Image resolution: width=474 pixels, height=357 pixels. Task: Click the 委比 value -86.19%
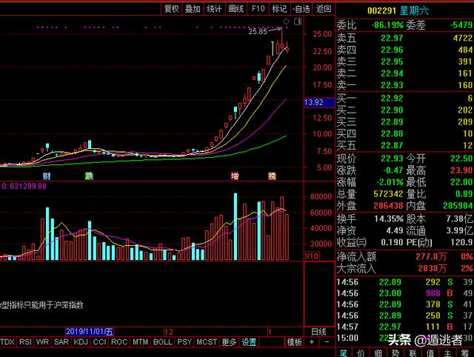coord(387,24)
